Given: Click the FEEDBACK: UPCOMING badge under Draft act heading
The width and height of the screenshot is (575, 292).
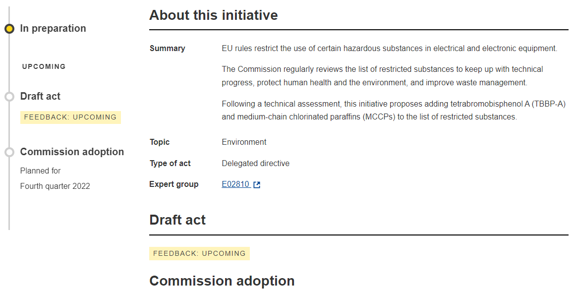Looking at the screenshot, I should coord(199,253).
